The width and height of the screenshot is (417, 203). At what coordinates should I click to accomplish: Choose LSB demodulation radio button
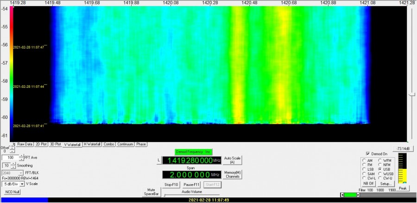(x=364, y=169)
